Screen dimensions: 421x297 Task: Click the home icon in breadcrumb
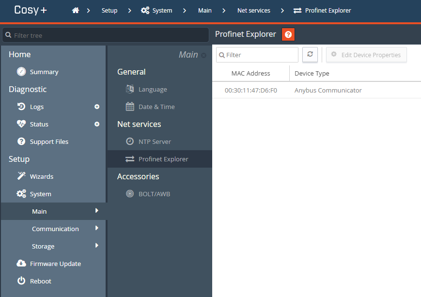(76, 11)
